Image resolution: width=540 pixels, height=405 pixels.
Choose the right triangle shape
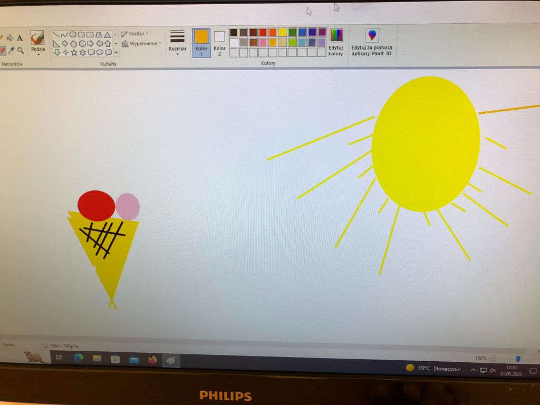tap(56, 44)
